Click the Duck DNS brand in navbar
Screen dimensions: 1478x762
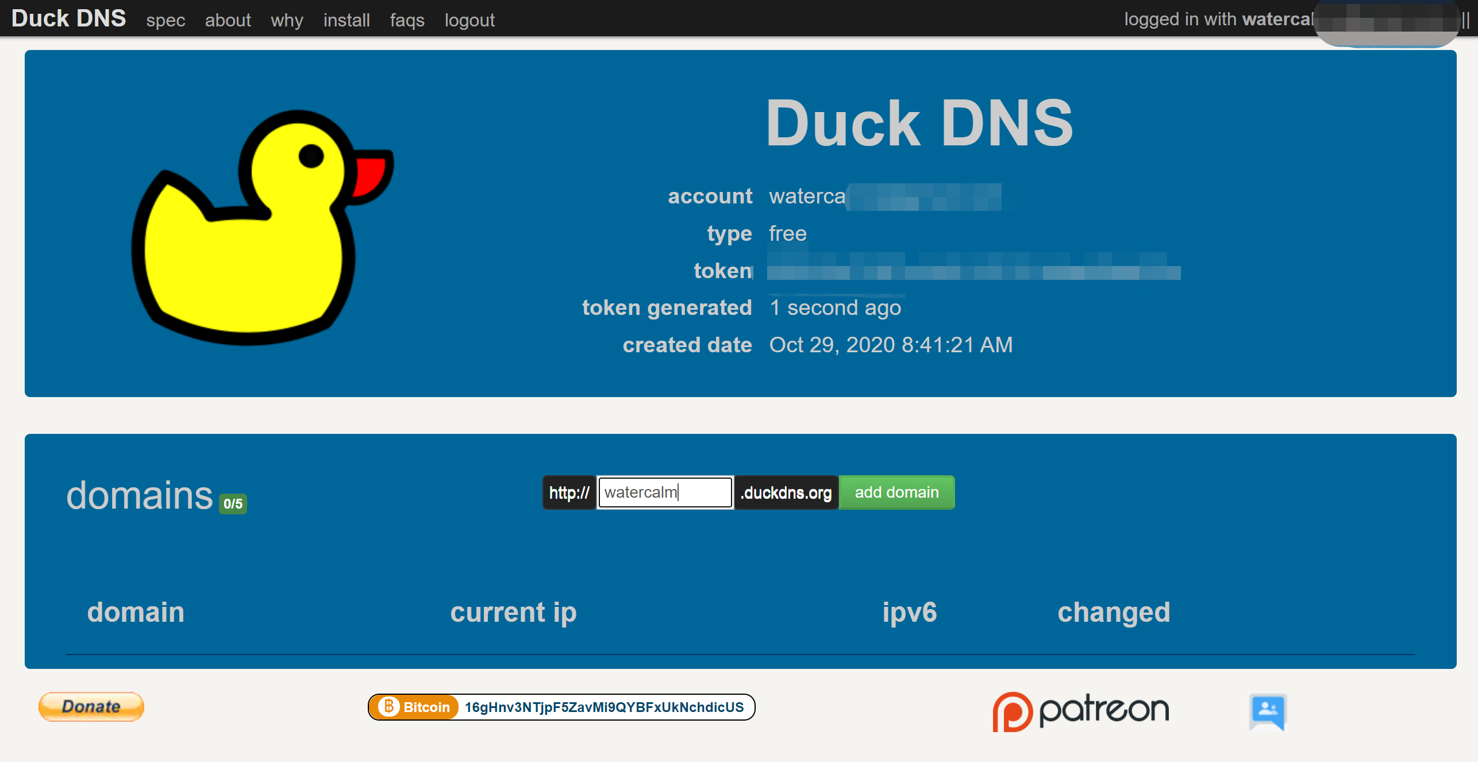pos(68,19)
